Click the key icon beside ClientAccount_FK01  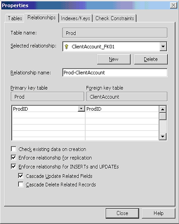pyautogui.click(x=67, y=47)
